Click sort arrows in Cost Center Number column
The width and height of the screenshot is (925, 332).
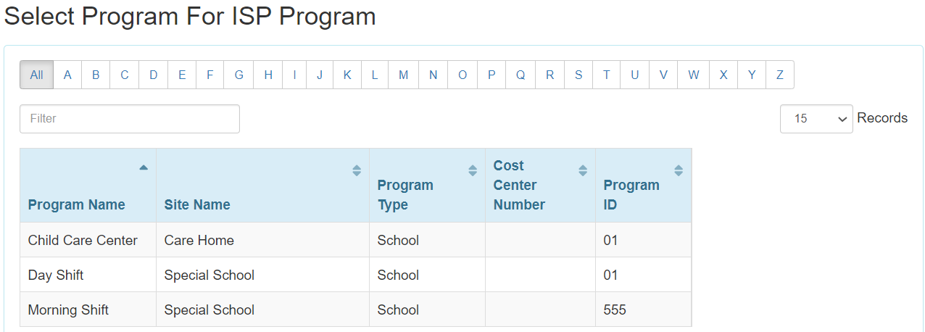tap(583, 170)
